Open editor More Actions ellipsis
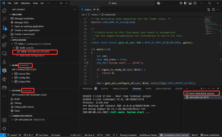 (x=218, y=9)
